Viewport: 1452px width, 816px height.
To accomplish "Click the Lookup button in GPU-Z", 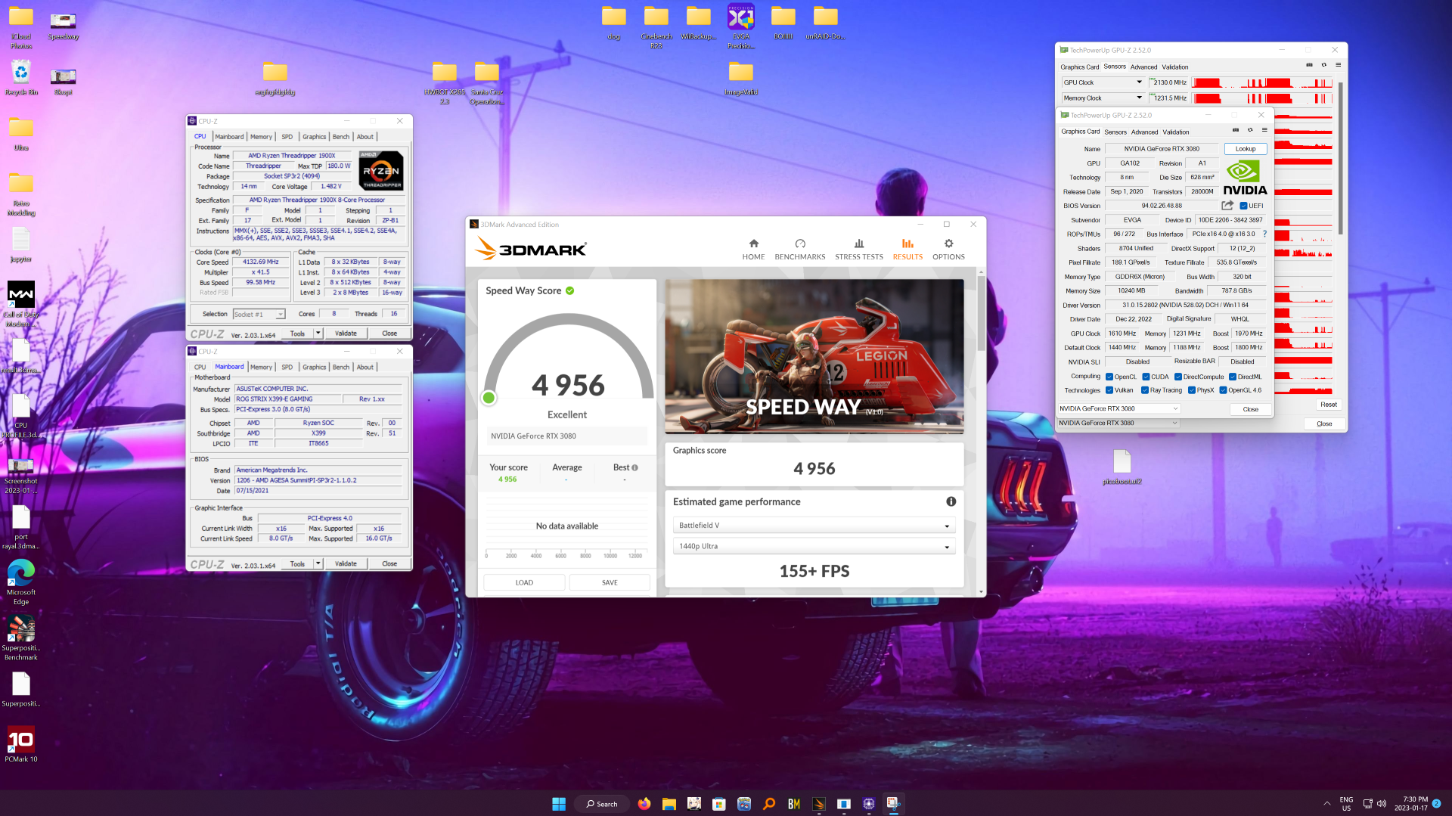I will 1246,149.
